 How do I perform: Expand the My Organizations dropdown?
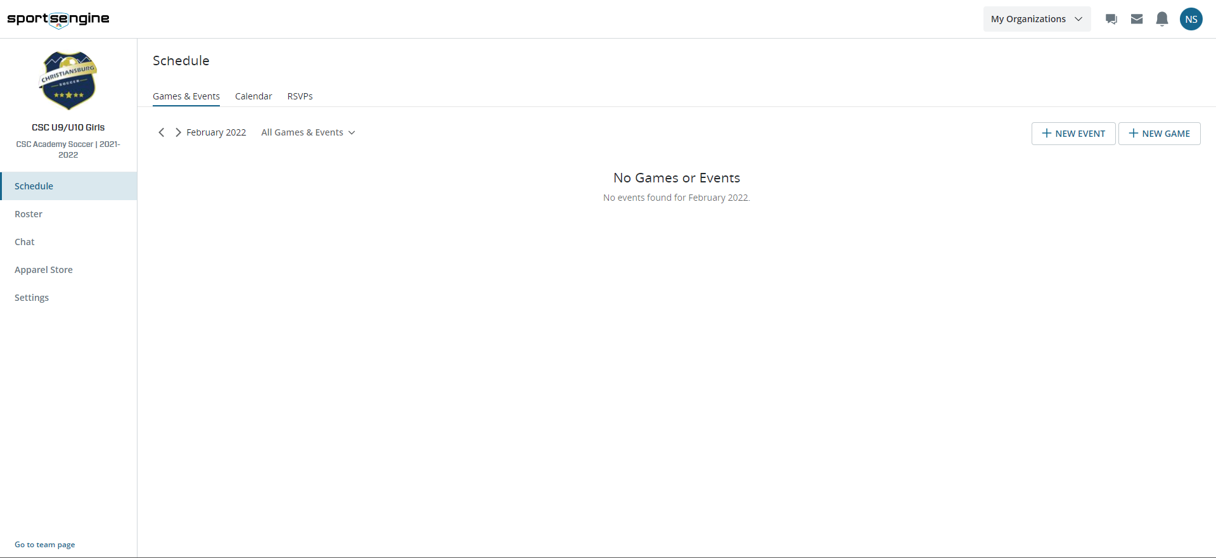1036,19
